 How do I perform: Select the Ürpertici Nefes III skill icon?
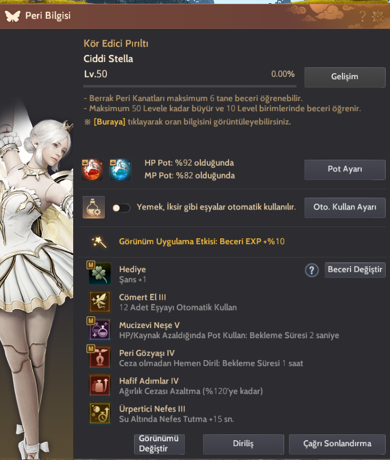pyautogui.click(x=100, y=414)
